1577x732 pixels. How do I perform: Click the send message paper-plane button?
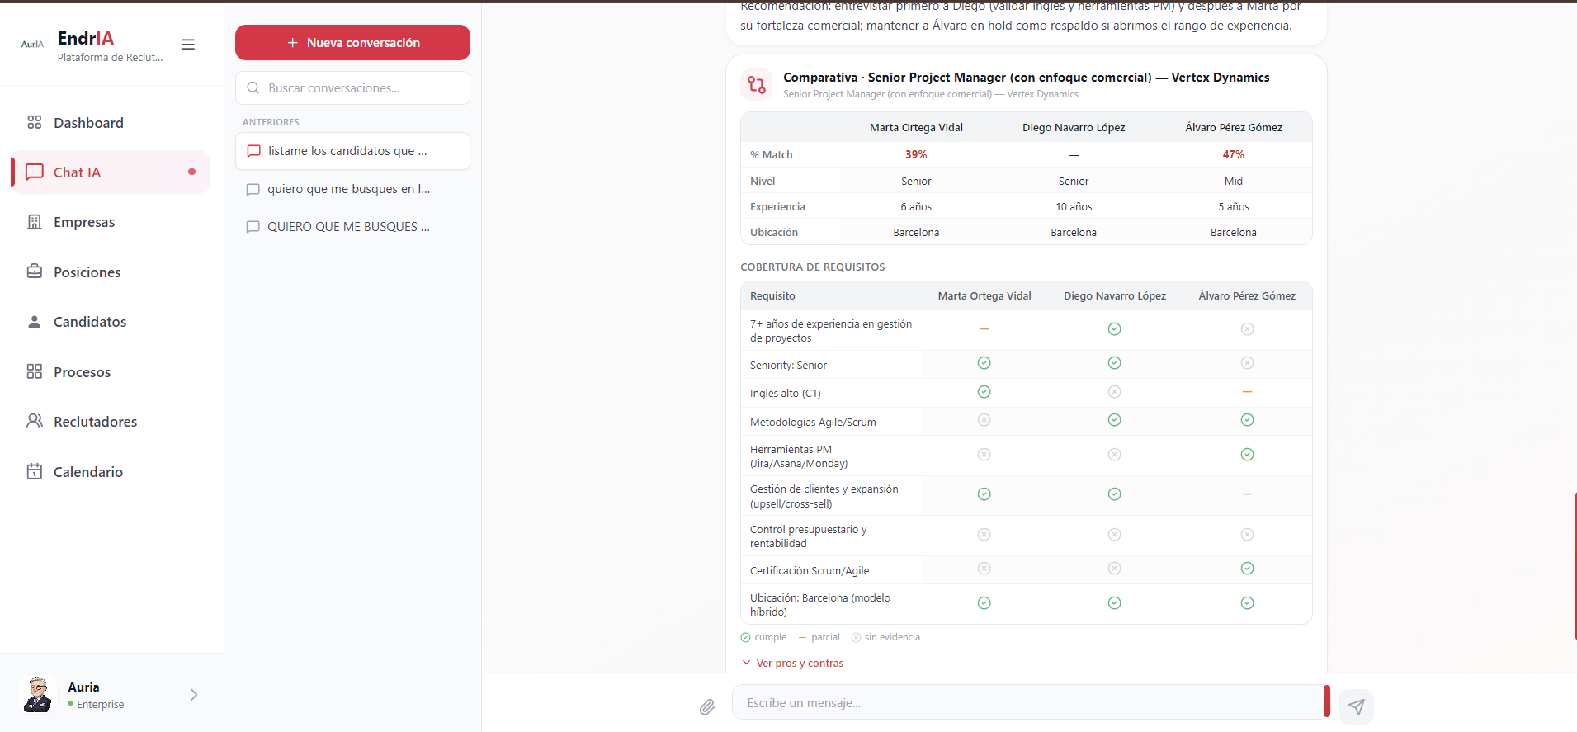[1356, 706]
